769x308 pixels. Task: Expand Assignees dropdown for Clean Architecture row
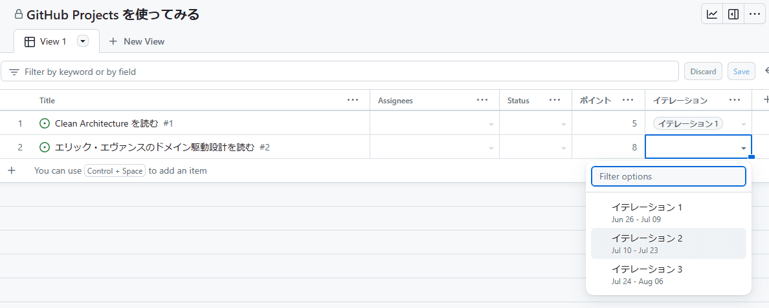coord(491,124)
